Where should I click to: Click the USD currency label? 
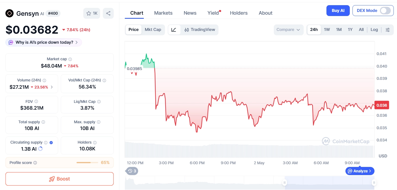[x=383, y=156]
